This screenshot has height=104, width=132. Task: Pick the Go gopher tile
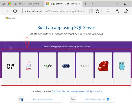point(122,68)
